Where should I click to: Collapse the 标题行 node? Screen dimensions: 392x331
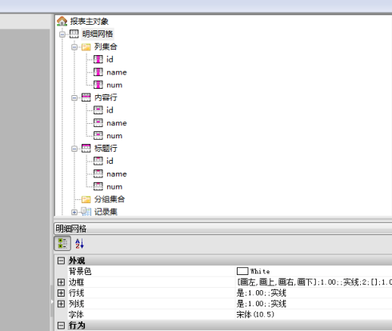click(x=74, y=149)
